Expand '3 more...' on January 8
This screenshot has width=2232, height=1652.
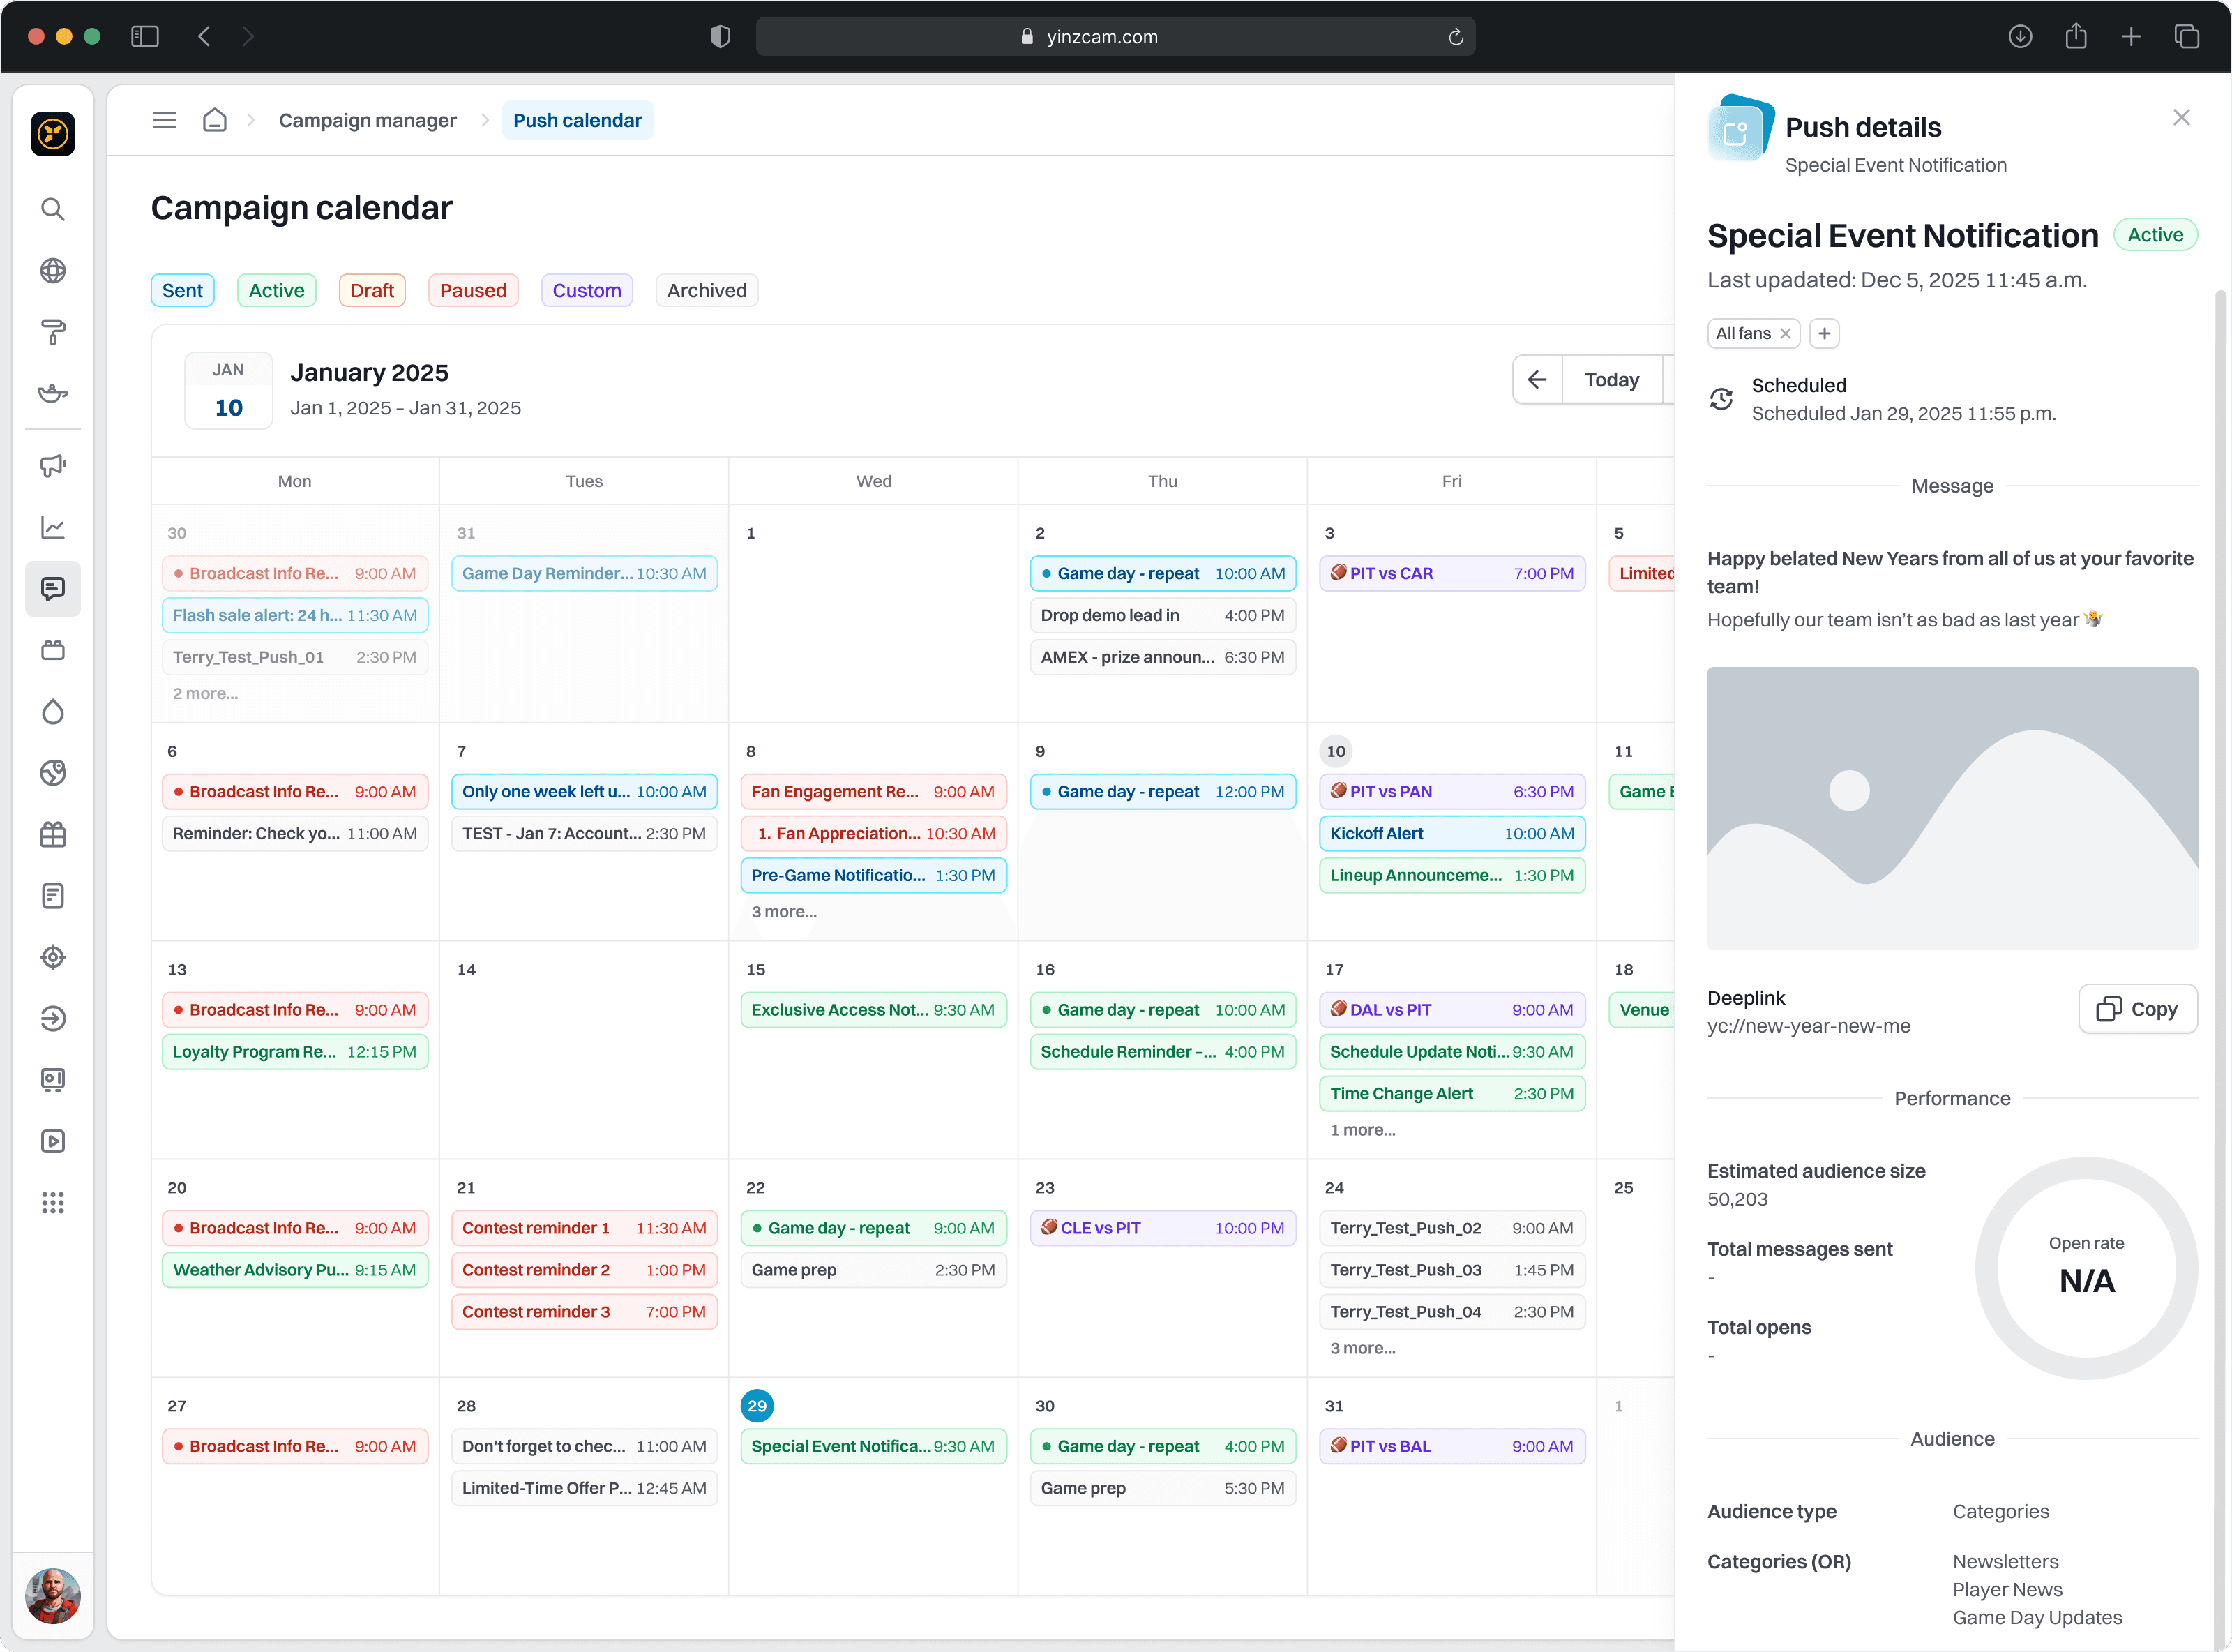(x=784, y=912)
